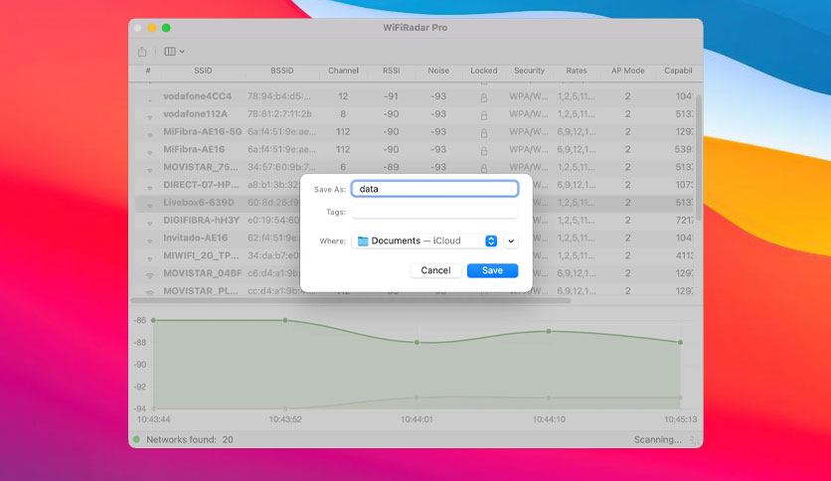Click the lock icon for vodafone112A
Image resolution: width=831 pixels, height=481 pixels.
(x=484, y=115)
